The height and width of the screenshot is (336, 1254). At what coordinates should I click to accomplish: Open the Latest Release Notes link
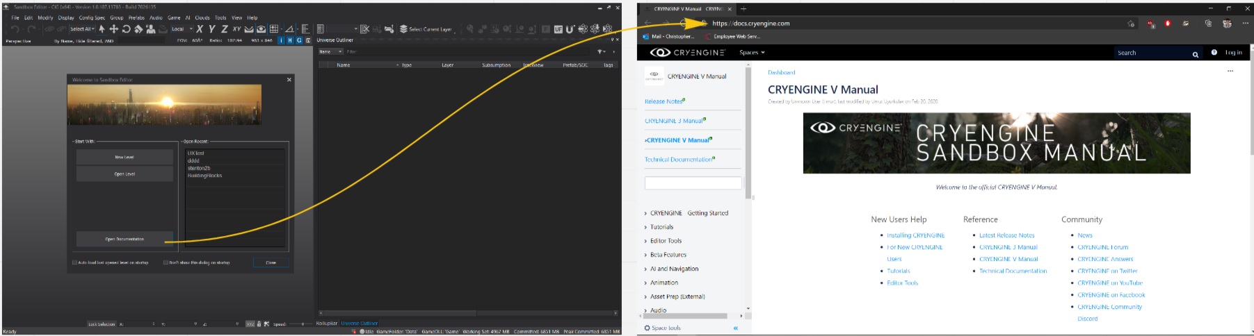1007,235
